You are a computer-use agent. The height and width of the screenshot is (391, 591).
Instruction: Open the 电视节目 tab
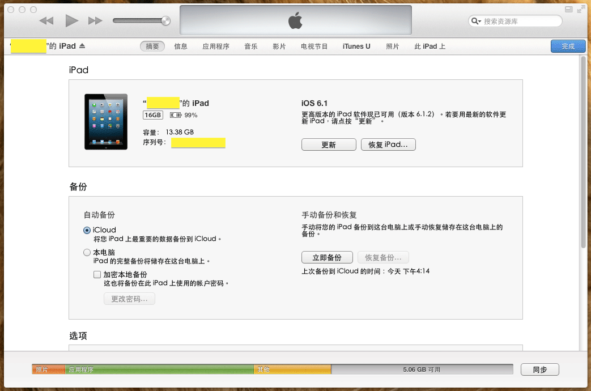coord(314,46)
